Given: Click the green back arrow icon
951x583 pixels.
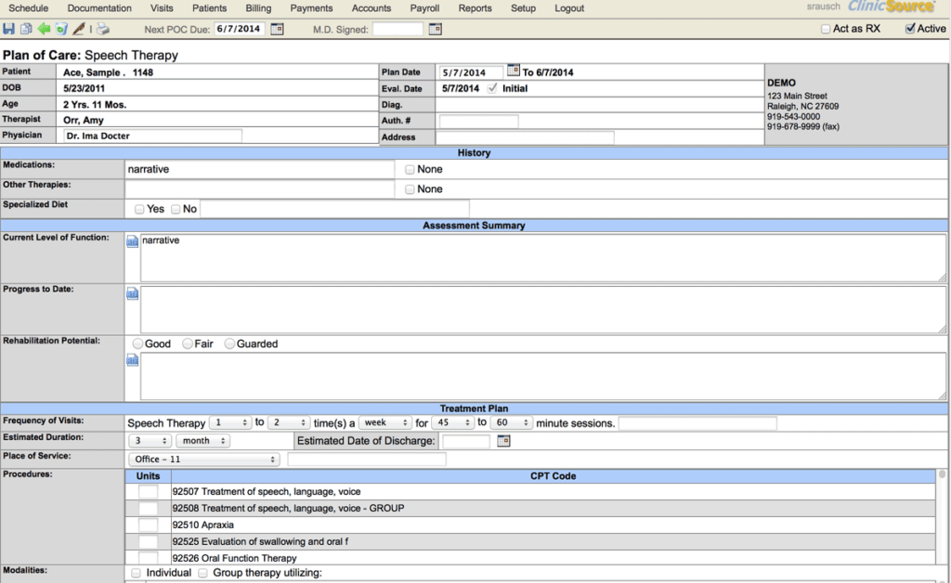Looking at the screenshot, I should [x=44, y=29].
